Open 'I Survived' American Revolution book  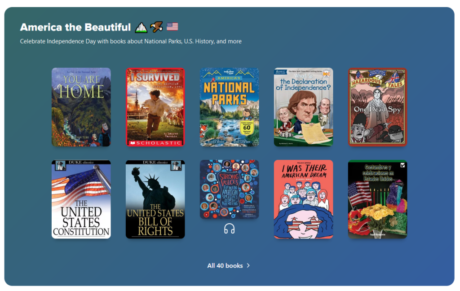click(x=155, y=107)
